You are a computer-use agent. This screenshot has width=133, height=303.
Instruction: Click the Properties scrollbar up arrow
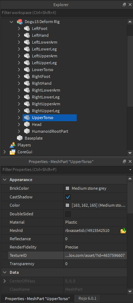pos(130,179)
